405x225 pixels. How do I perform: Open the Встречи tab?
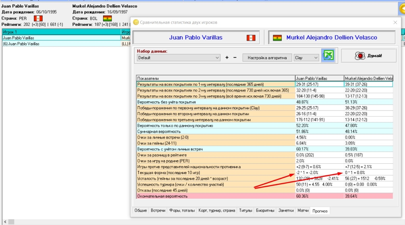pyautogui.click(x=158, y=210)
